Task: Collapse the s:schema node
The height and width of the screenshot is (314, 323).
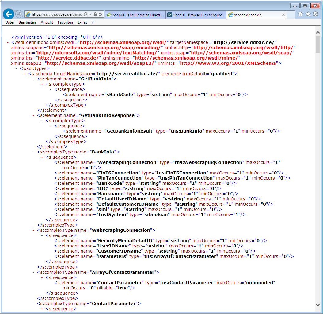Action: 25,74
